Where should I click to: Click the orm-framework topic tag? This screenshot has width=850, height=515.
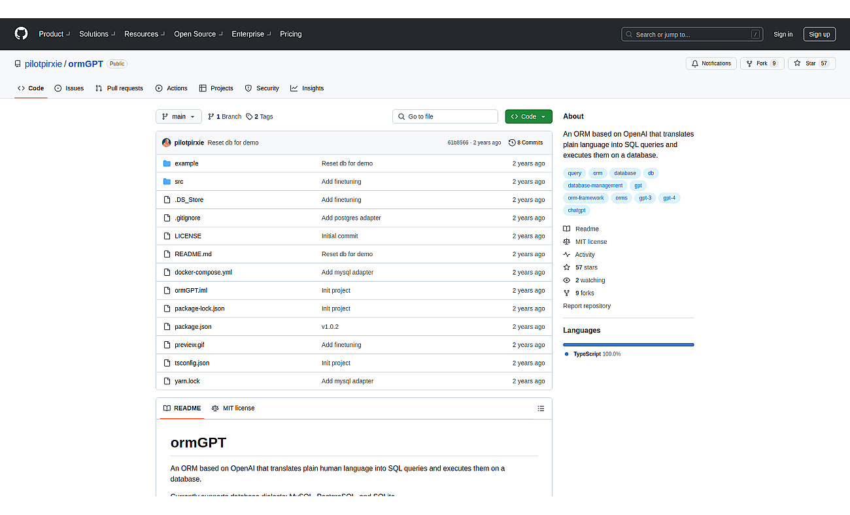586,198
